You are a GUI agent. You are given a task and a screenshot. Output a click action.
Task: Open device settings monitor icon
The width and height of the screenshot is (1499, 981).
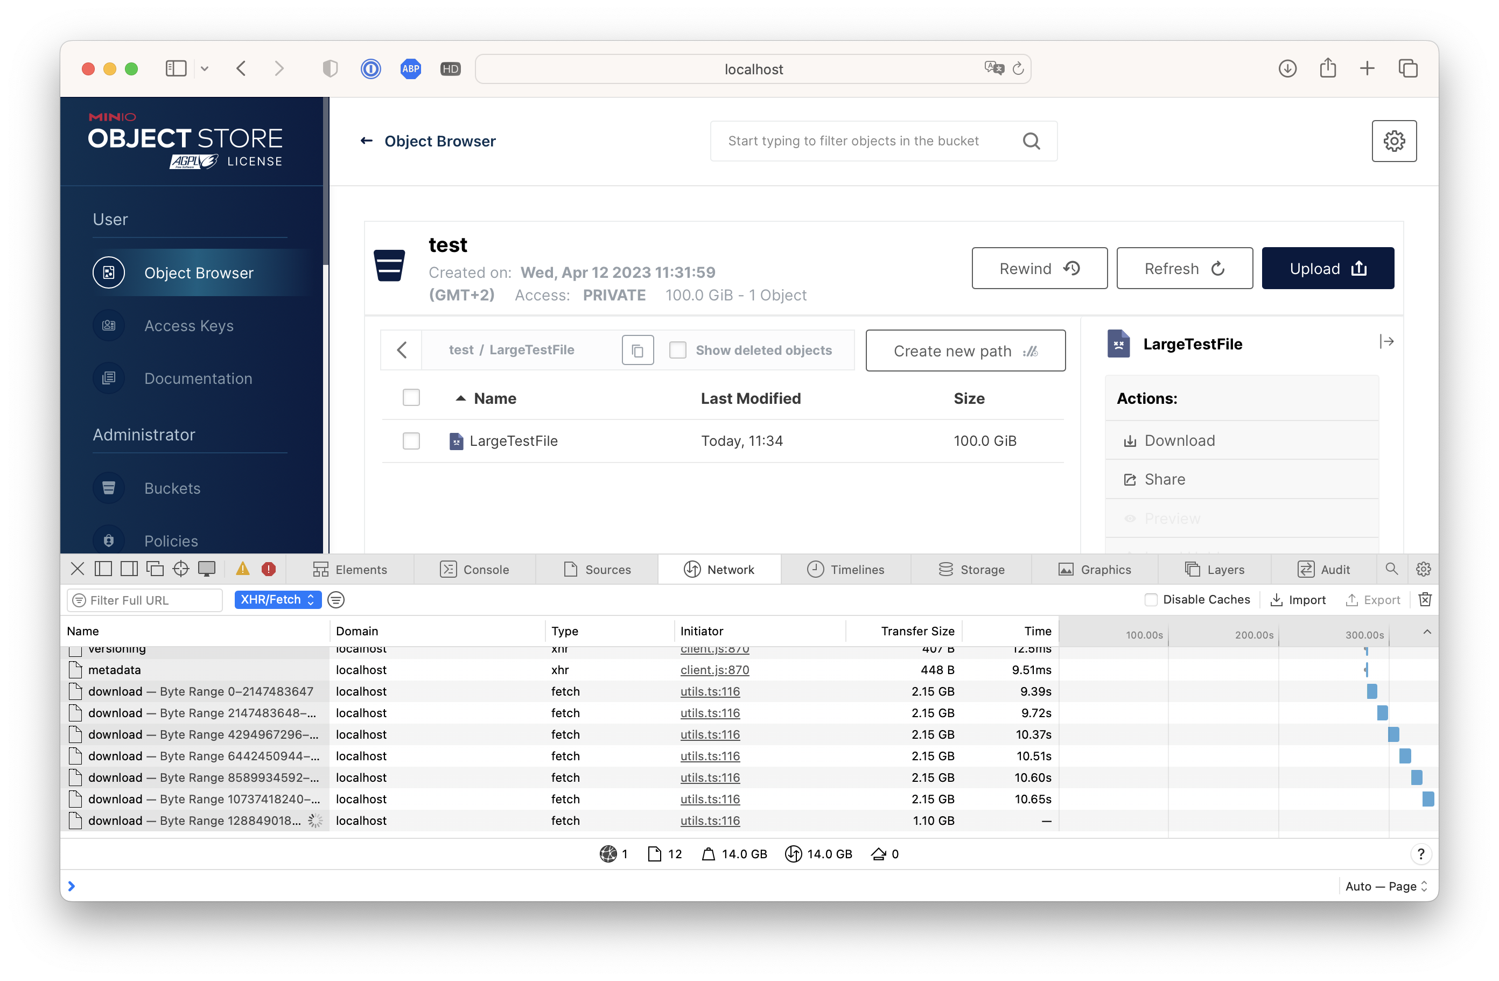(207, 569)
